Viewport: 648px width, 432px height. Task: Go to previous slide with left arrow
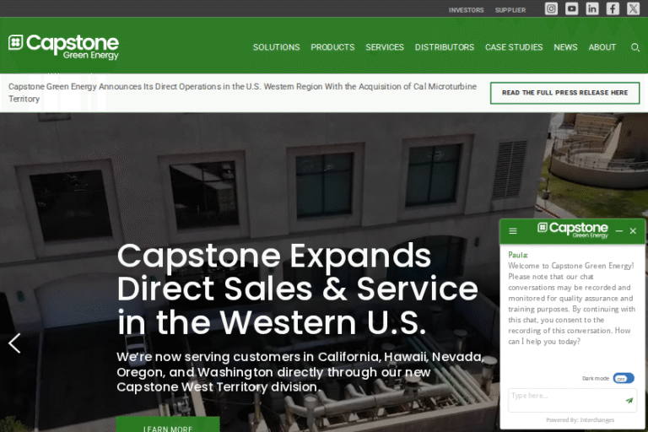14,343
